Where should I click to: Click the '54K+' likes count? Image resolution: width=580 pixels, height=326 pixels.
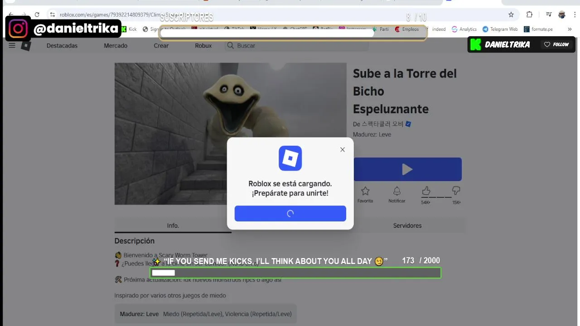coord(426,202)
